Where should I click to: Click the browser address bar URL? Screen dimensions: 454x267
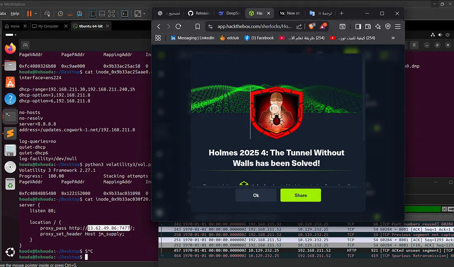(255, 26)
